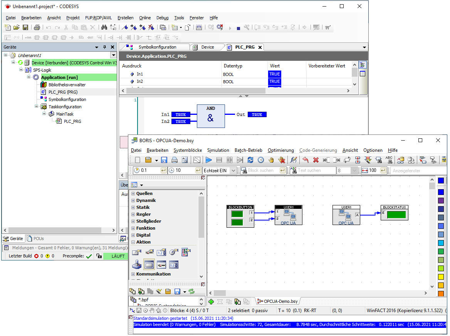The image size is (450, 336).
Task: Open Echtzeit EIN dropdown in BORIS
Action: 233,170
